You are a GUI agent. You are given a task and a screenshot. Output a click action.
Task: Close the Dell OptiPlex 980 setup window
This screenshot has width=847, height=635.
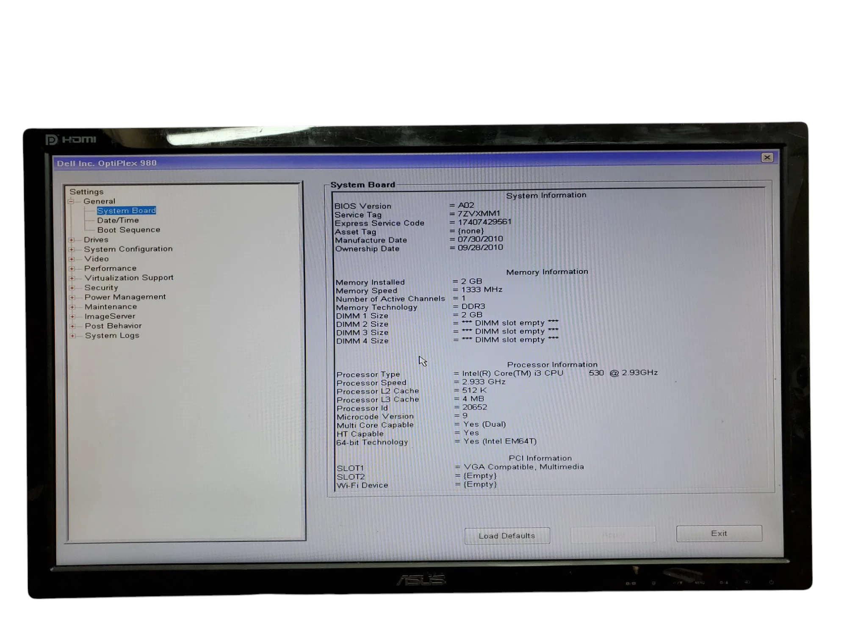click(767, 158)
